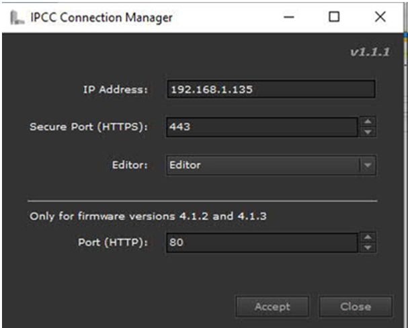408x328 pixels.
Task: Increase the Secure Port (HTTPS) value
Action: (x=368, y=122)
